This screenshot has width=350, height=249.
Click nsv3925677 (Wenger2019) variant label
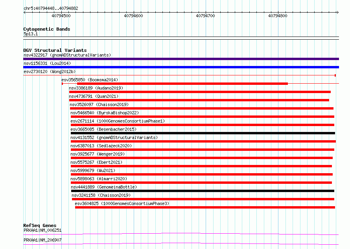tap(98, 154)
